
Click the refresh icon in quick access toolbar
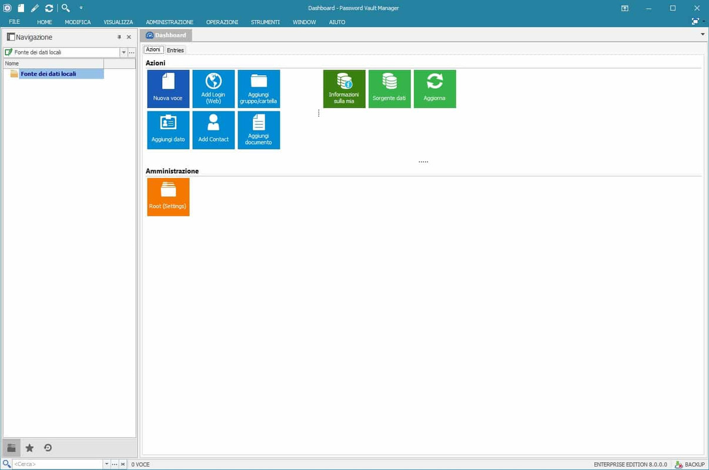[49, 8]
